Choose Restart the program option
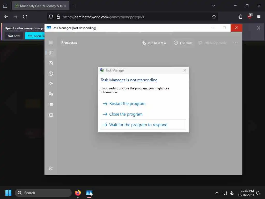Viewport: 265px width, 199px height. 143,104
